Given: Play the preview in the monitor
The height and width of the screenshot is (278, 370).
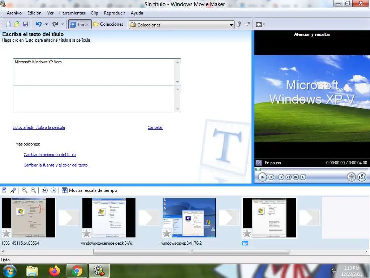Looking at the screenshot, I should pos(262,177).
